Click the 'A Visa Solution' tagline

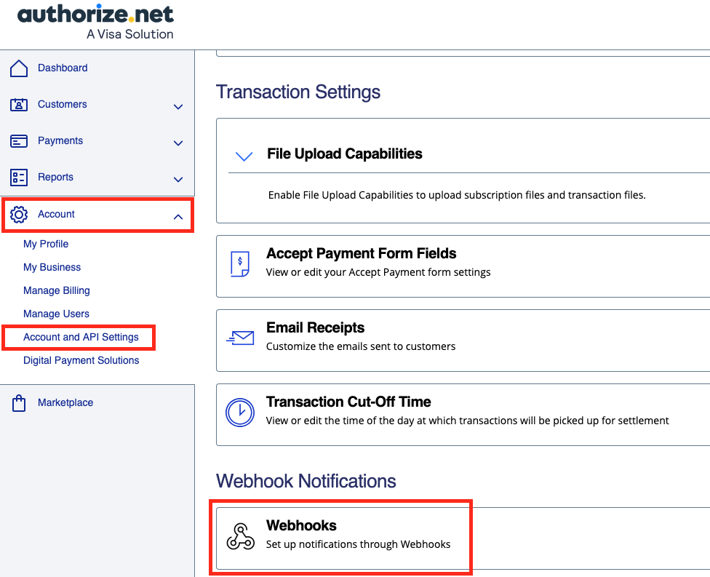pos(130,34)
